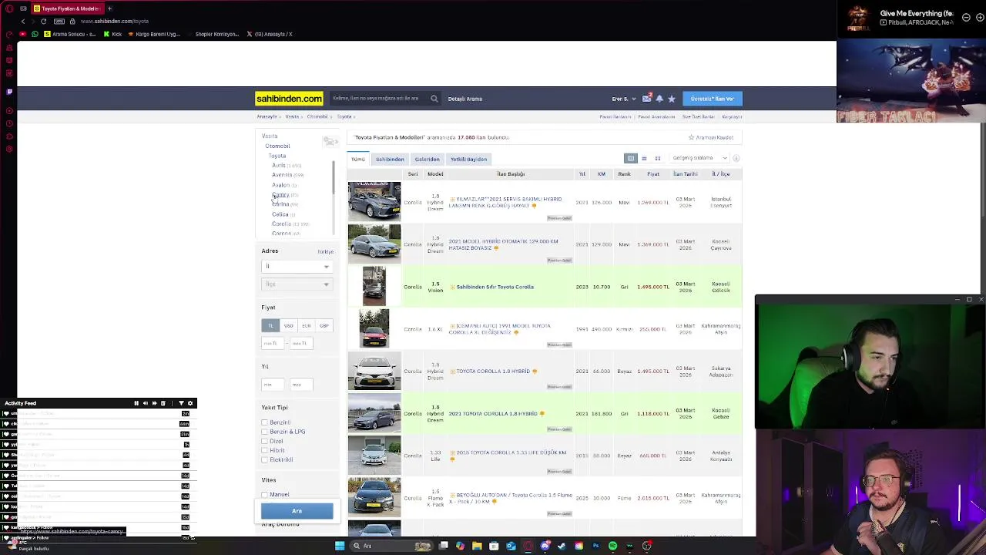Screen dimensions: 986x555
Task: Click the search magnifier icon in site header
Action: click(434, 99)
